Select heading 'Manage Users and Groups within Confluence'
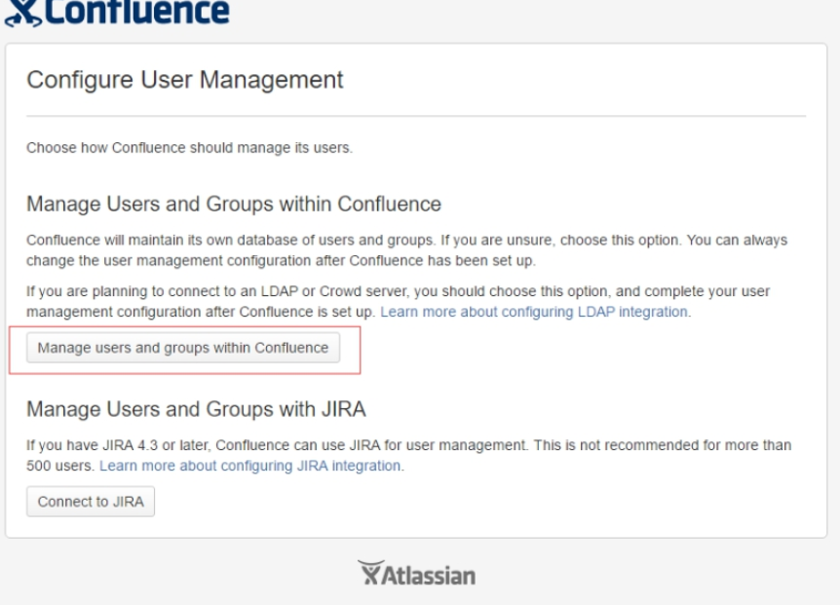 (234, 204)
